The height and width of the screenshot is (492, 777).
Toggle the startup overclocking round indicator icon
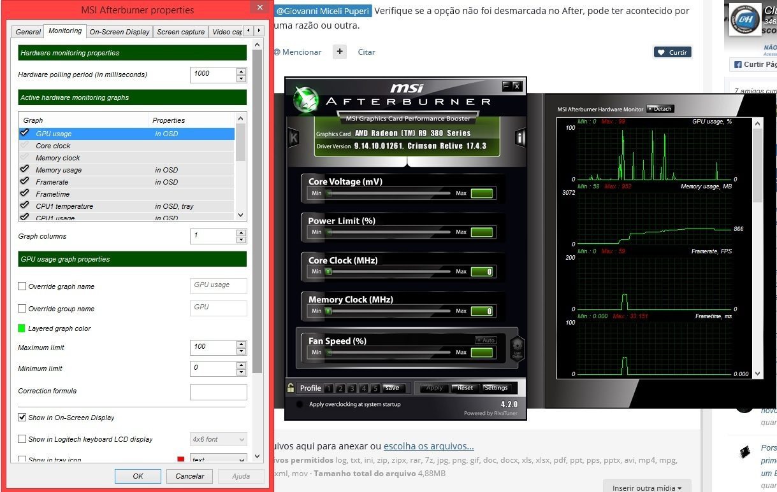pyautogui.click(x=300, y=404)
